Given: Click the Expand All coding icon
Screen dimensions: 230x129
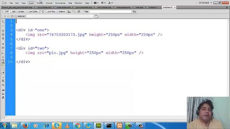Looking at the screenshot, I should click(x=3, y=38).
